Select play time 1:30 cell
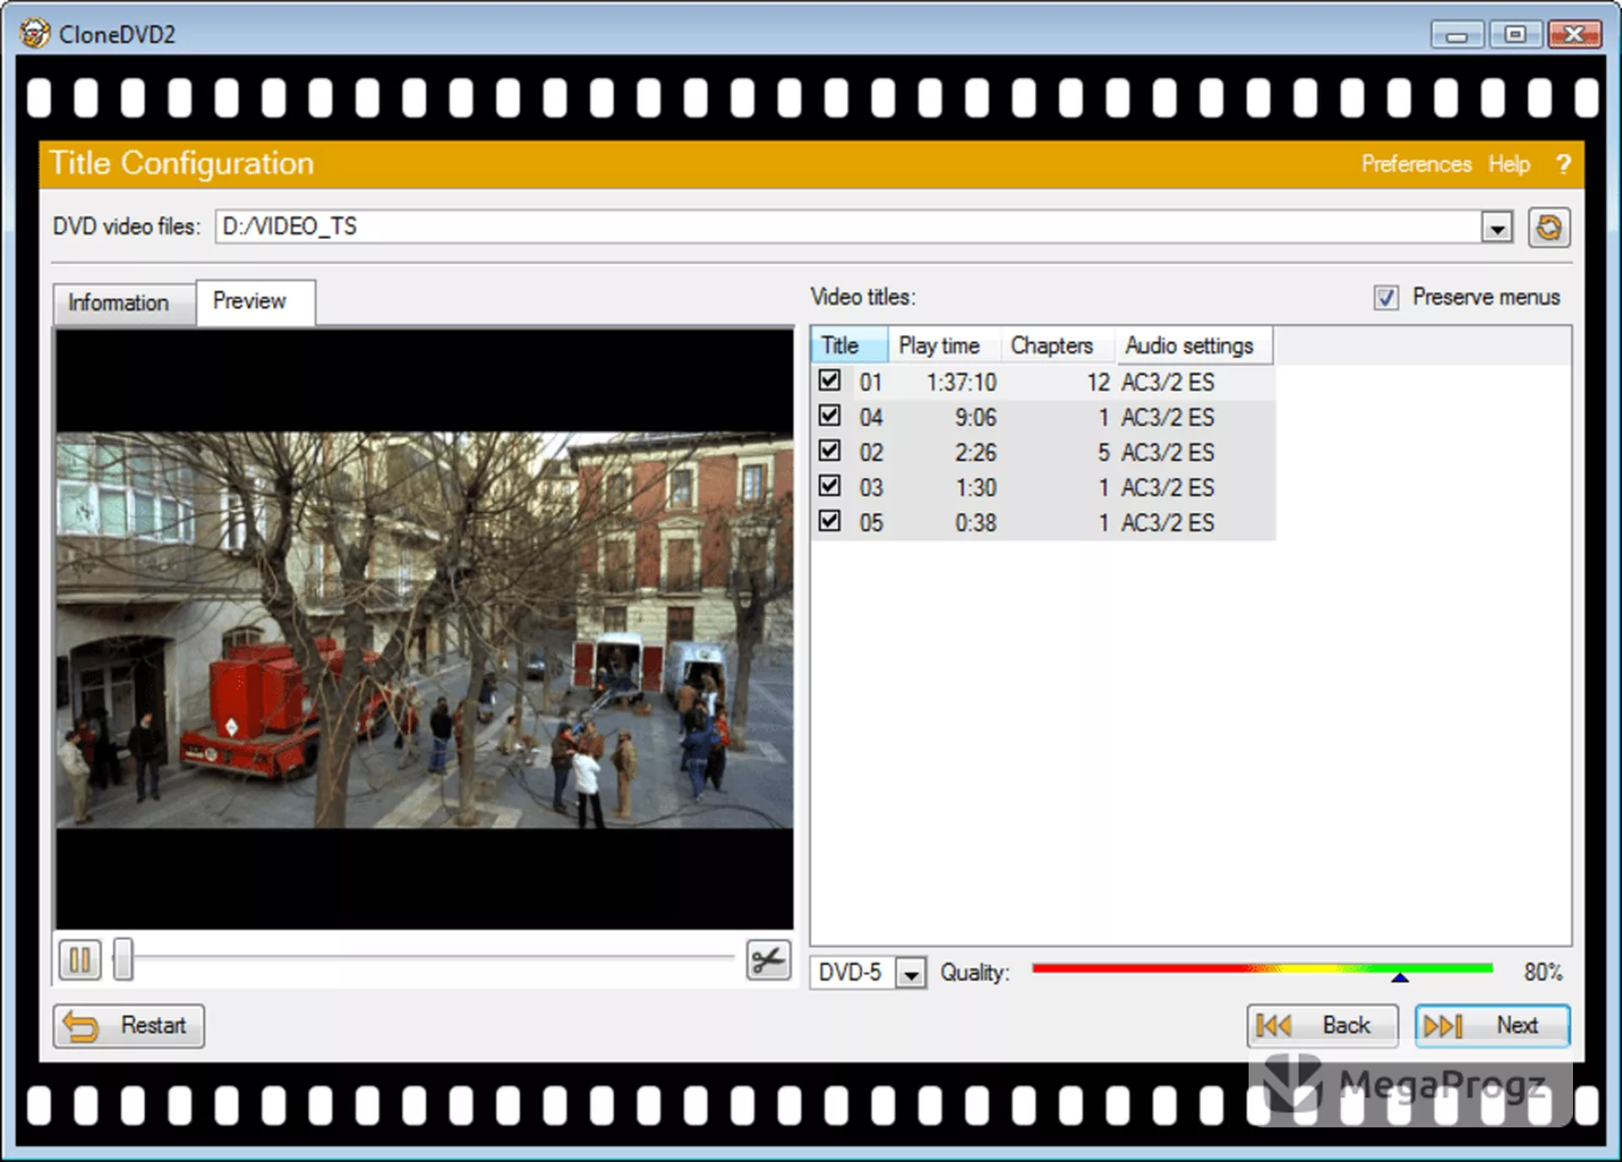Viewport: 1622px width, 1162px height. (x=976, y=487)
